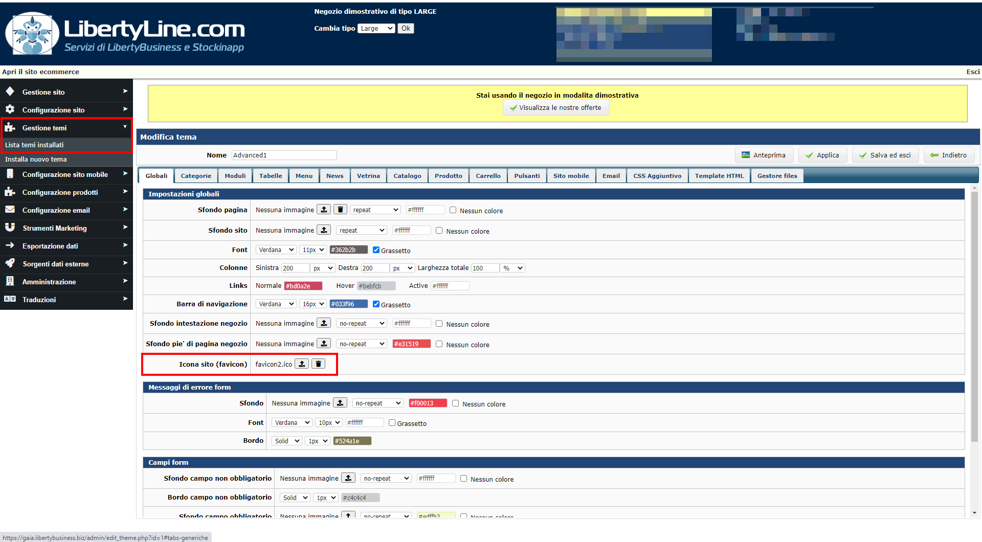Open Installa nuovo tema menu entry

(66, 159)
